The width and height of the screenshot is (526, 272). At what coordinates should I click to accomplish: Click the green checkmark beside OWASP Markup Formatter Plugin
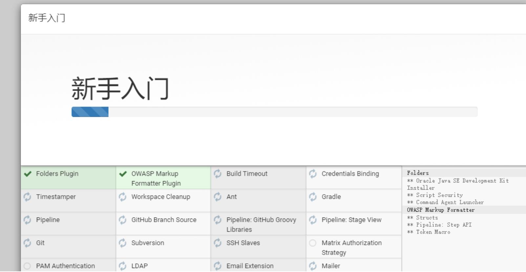click(123, 174)
